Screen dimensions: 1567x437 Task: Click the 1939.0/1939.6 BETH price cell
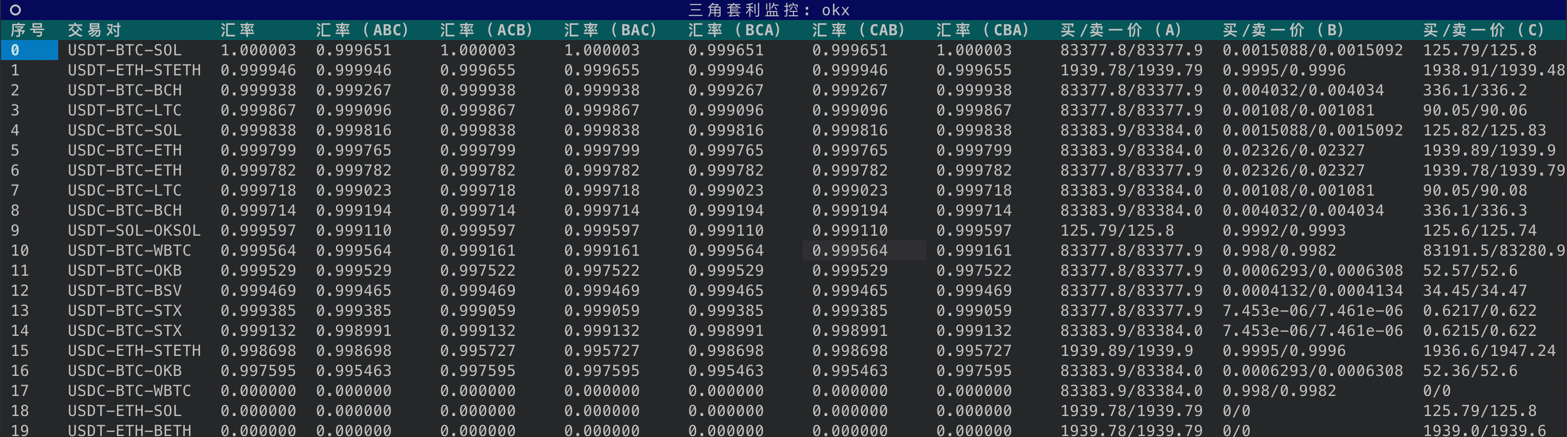[1483, 430]
